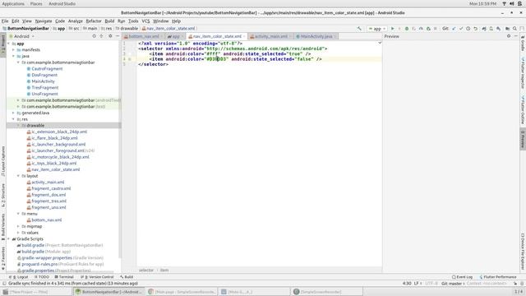526x296 pixels.
Task: Switch to activity_main.xml editor tab
Action: 270,36
